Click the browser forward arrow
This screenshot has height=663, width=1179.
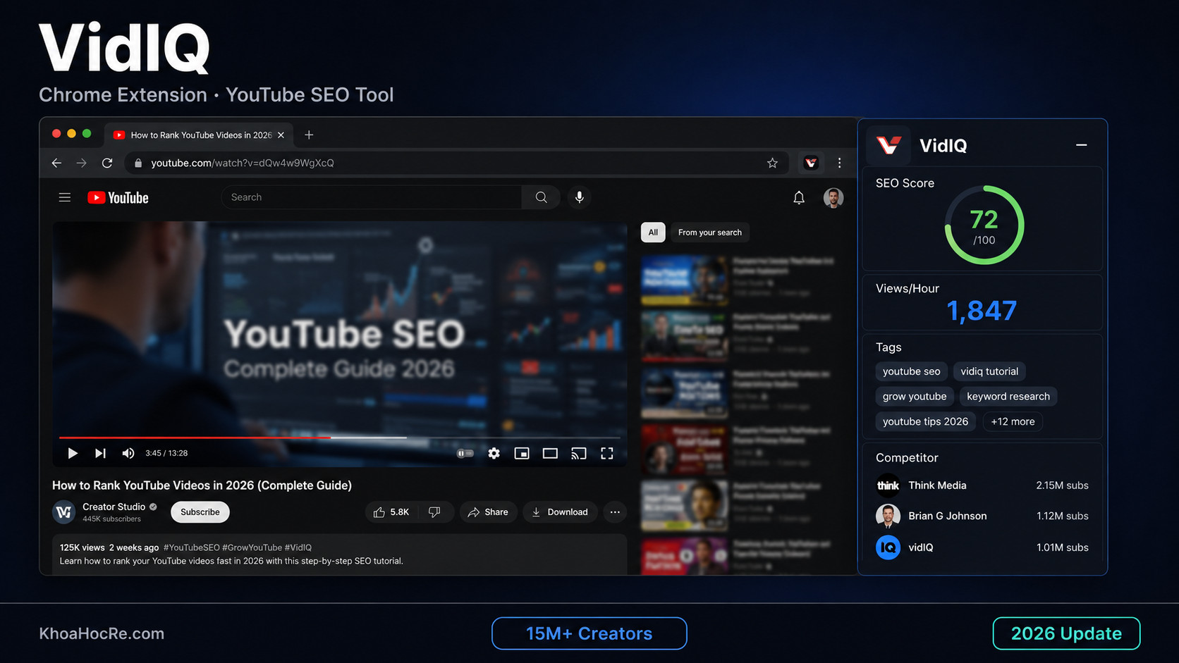pyautogui.click(x=82, y=163)
